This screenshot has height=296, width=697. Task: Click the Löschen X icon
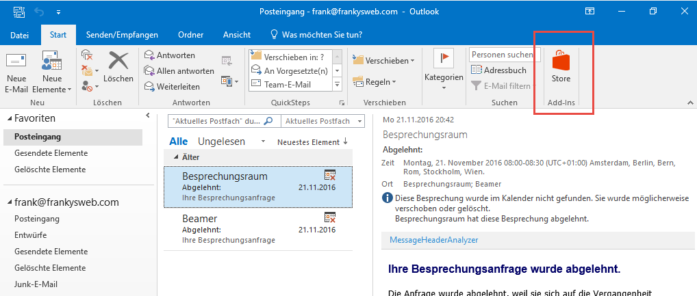click(x=118, y=62)
